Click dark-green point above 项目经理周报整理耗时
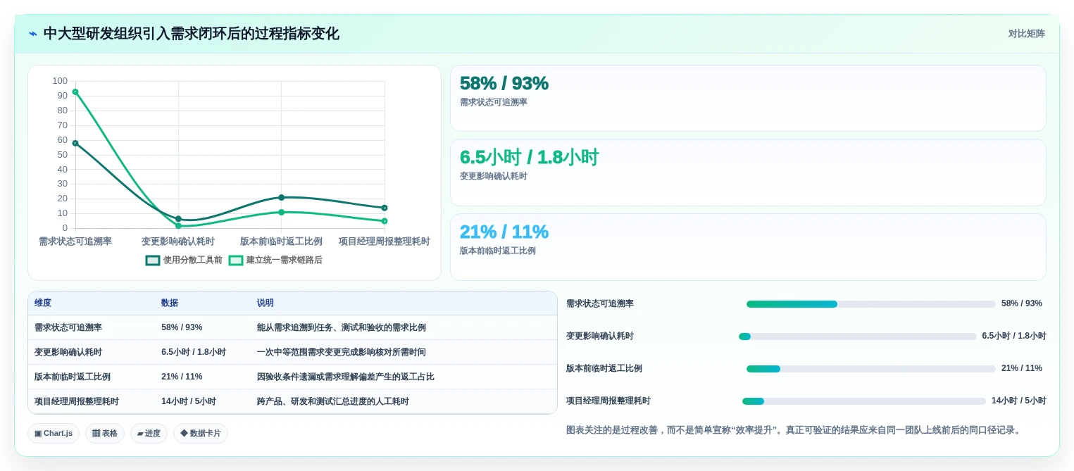The height and width of the screenshot is (471, 1074). 385,208
